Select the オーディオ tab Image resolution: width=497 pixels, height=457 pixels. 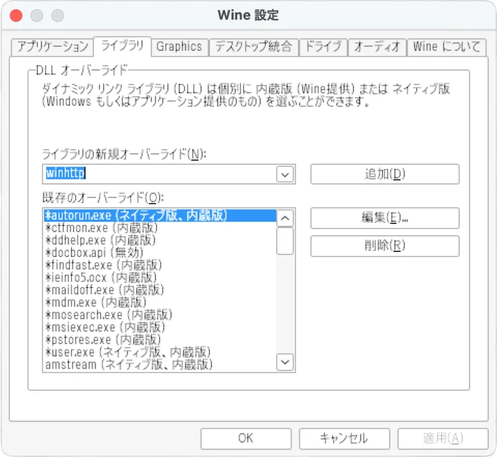[377, 47]
